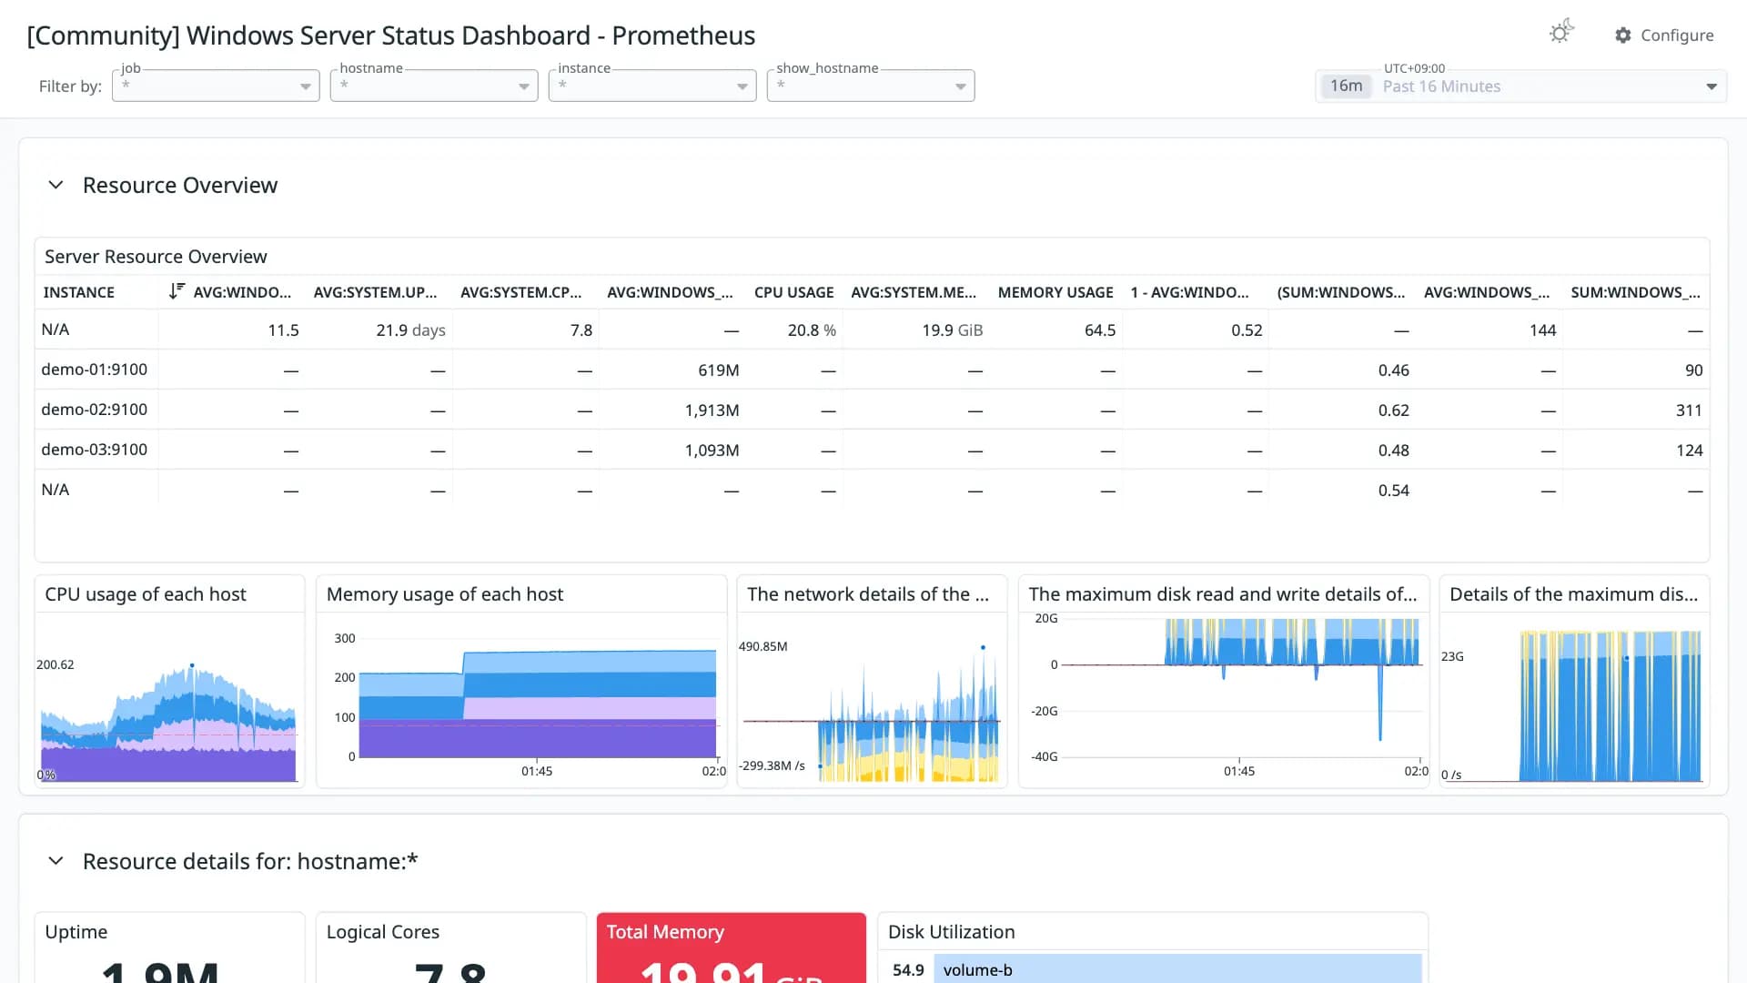Click the Configure gear icon

[1623, 35]
